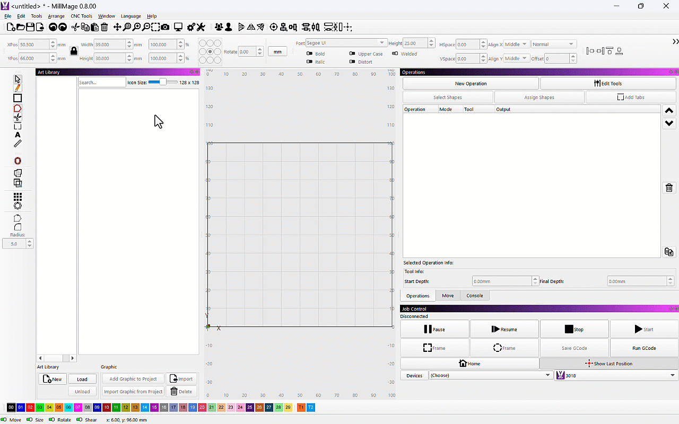Turn on the Welded toggle
The image size is (679, 424).
(x=395, y=54)
